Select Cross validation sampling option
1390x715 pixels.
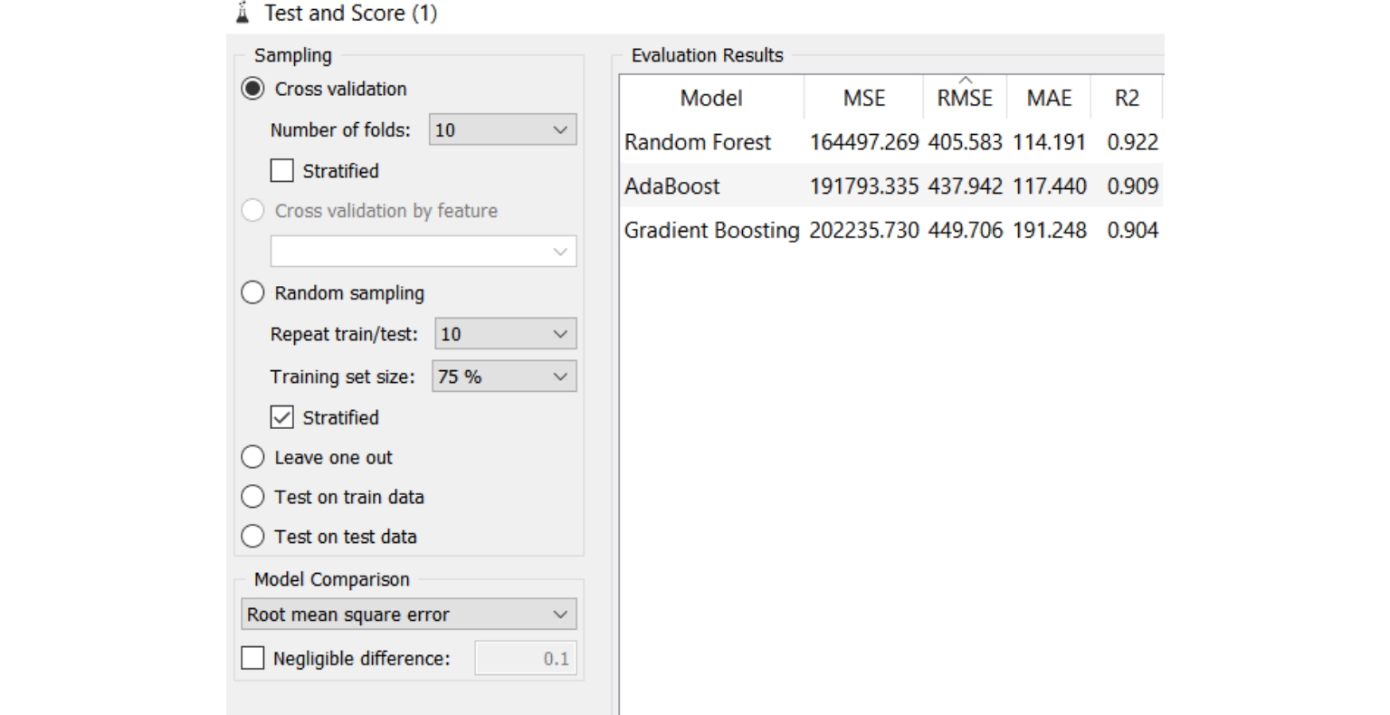(253, 89)
